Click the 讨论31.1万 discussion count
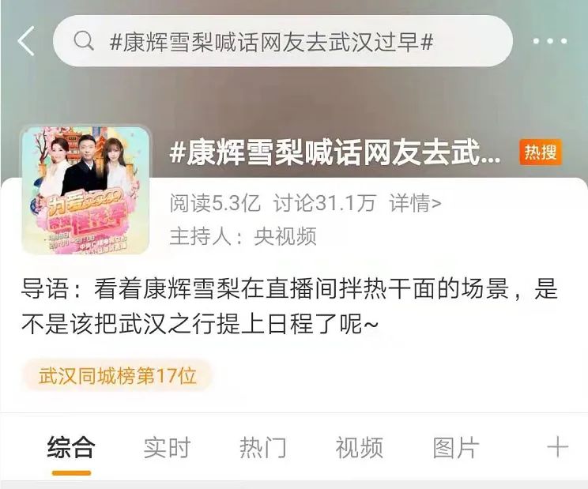The image size is (588, 489). tap(324, 203)
